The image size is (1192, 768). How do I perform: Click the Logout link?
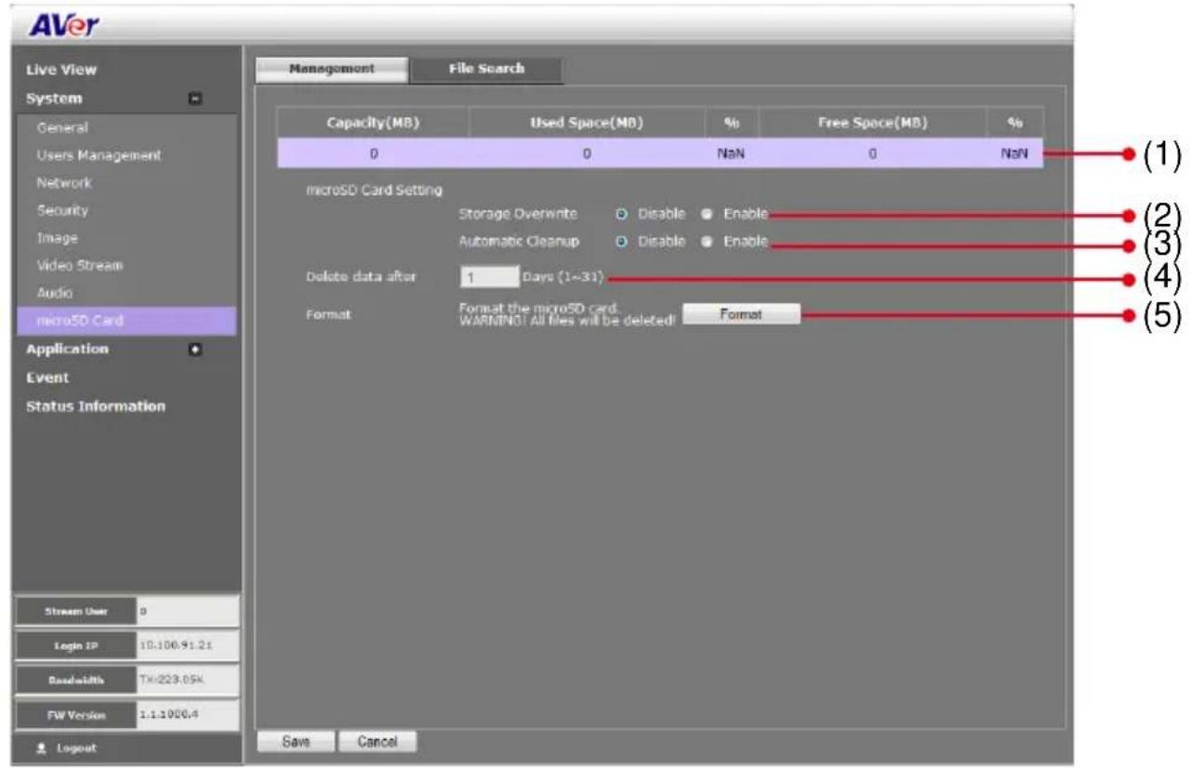click(78, 748)
